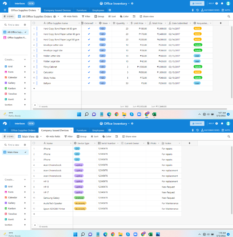Open trash icon in top Office Supplies window
233x237 pixels.
click(192, 10)
